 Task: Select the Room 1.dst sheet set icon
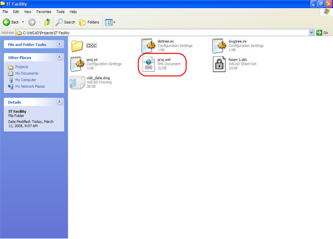click(219, 64)
